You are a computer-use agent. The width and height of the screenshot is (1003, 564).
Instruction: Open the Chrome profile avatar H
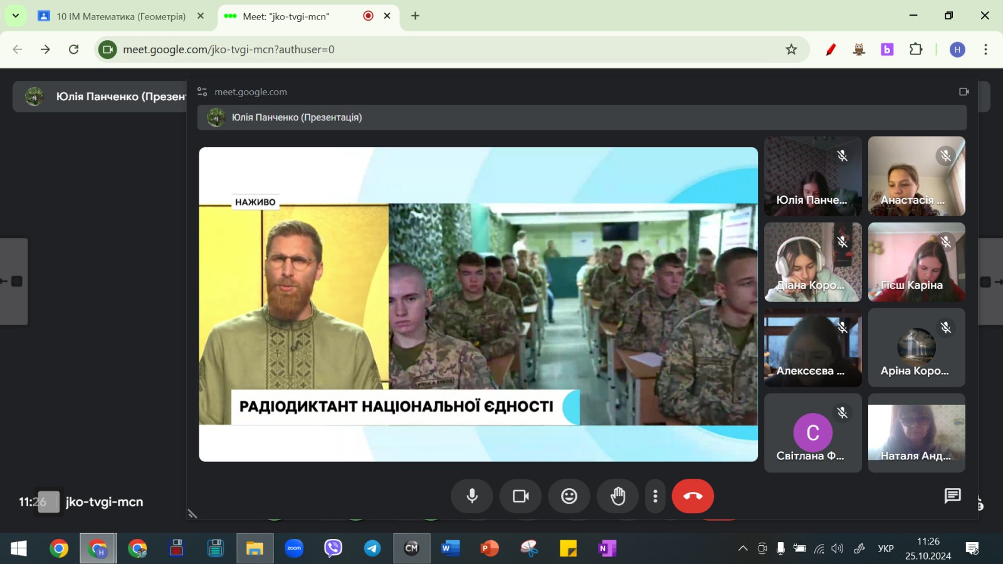957,50
